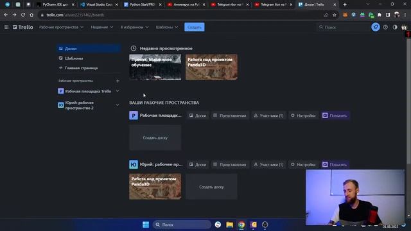The image size is (411, 231).
Task: Switch to Python Start/PRO browser tab
Action: coord(143,4)
